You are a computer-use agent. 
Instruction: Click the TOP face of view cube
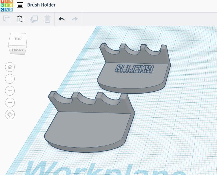tap(18, 39)
